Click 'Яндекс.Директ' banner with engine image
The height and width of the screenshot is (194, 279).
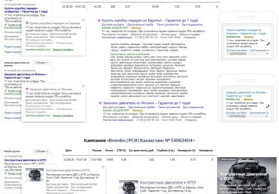247,176
